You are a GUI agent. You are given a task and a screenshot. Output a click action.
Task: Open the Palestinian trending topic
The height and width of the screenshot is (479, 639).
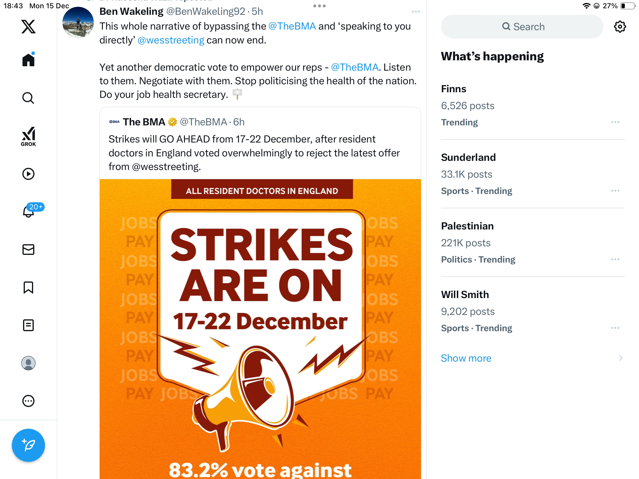[x=467, y=226]
